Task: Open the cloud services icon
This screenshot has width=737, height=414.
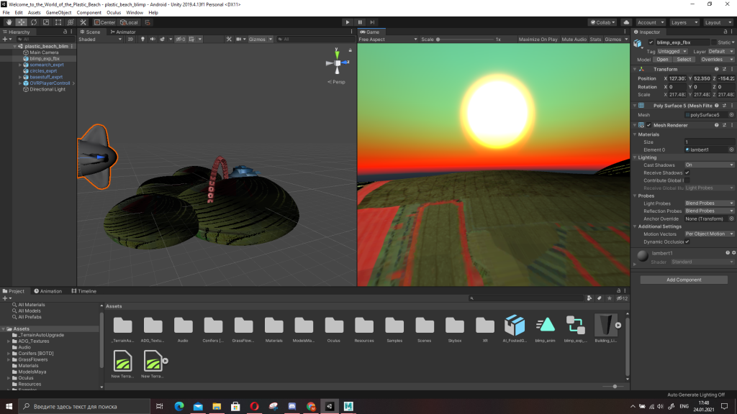Action: (x=626, y=22)
